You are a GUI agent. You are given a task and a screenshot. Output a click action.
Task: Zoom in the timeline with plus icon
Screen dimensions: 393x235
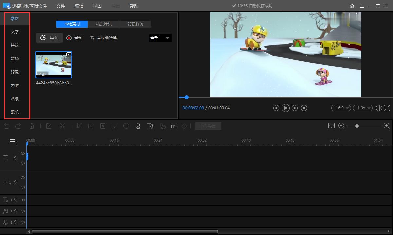[x=386, y=126]
